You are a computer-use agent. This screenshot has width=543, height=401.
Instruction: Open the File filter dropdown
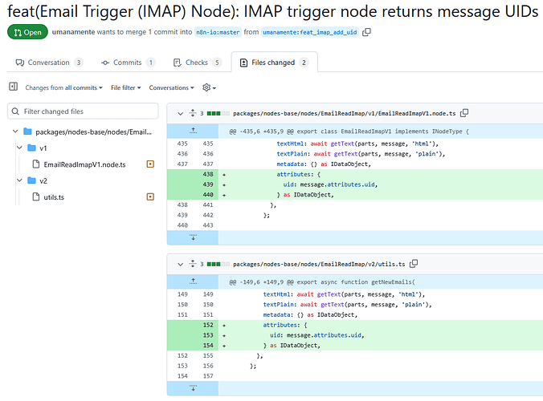(125, 87)
